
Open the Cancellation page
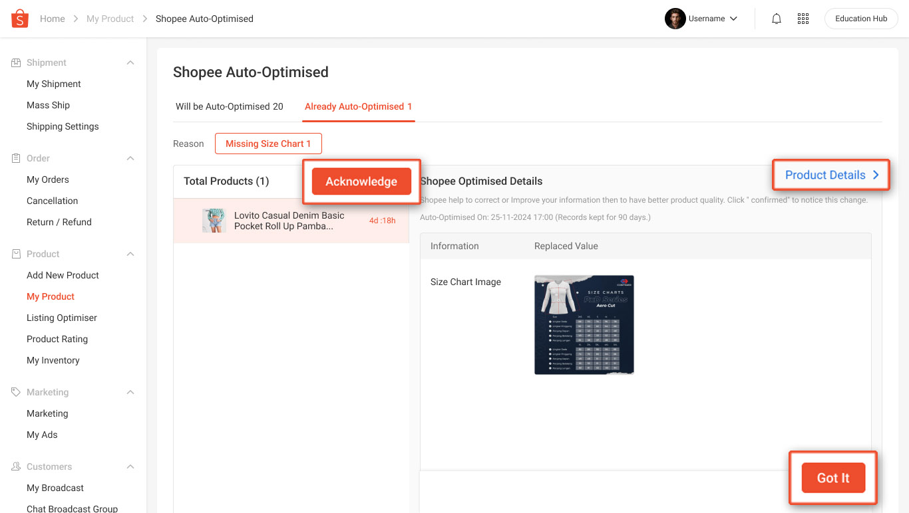point(53,201)
